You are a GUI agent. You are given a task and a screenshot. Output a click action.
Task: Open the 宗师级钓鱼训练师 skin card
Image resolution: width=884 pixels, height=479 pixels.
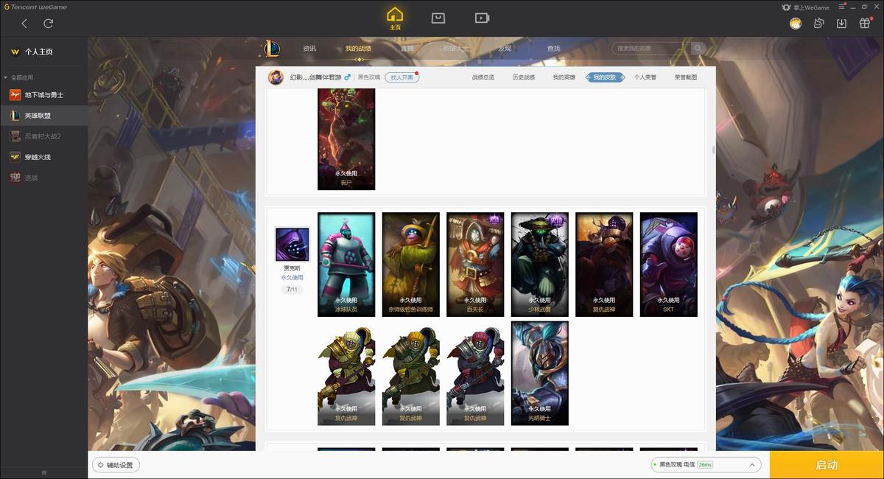click(411, 265)
